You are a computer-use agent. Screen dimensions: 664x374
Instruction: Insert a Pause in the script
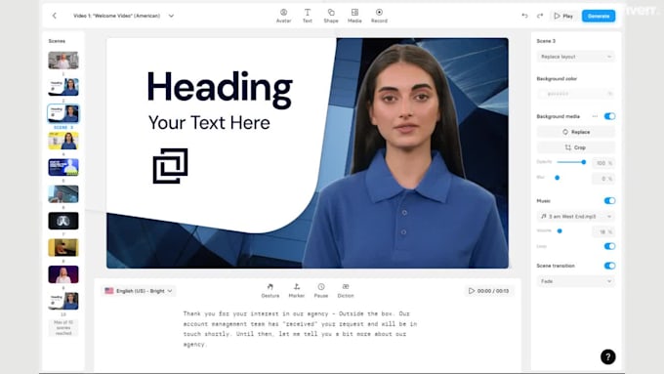(x=321, y=291)
